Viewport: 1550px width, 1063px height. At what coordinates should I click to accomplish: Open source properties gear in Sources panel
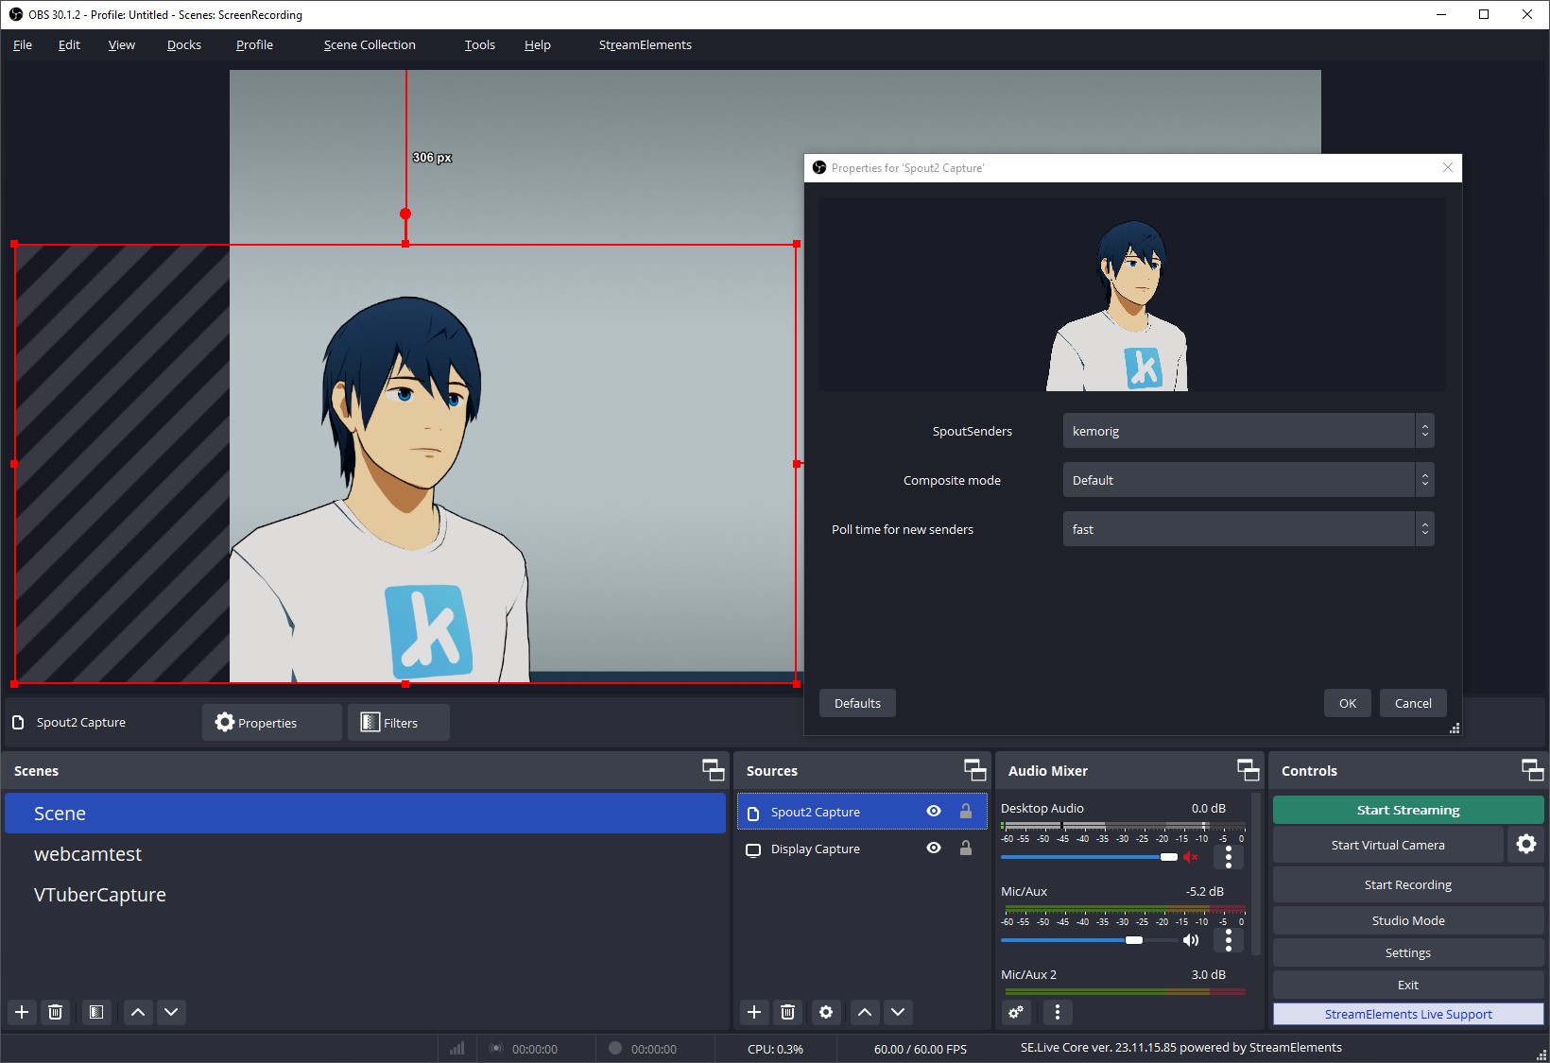826,1012
